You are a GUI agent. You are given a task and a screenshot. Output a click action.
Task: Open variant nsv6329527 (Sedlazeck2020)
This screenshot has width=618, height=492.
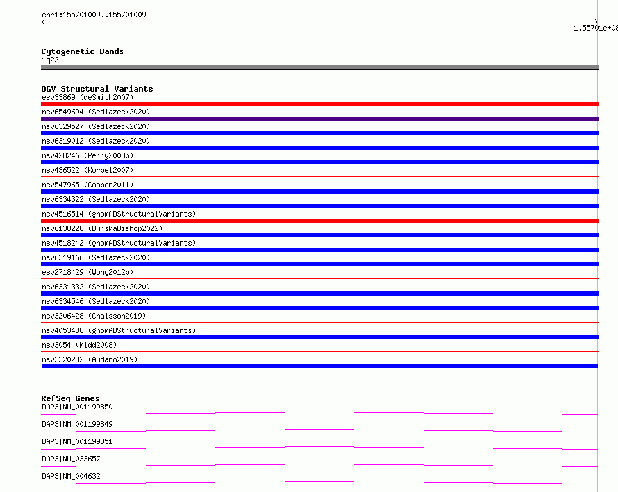point(96,126)
